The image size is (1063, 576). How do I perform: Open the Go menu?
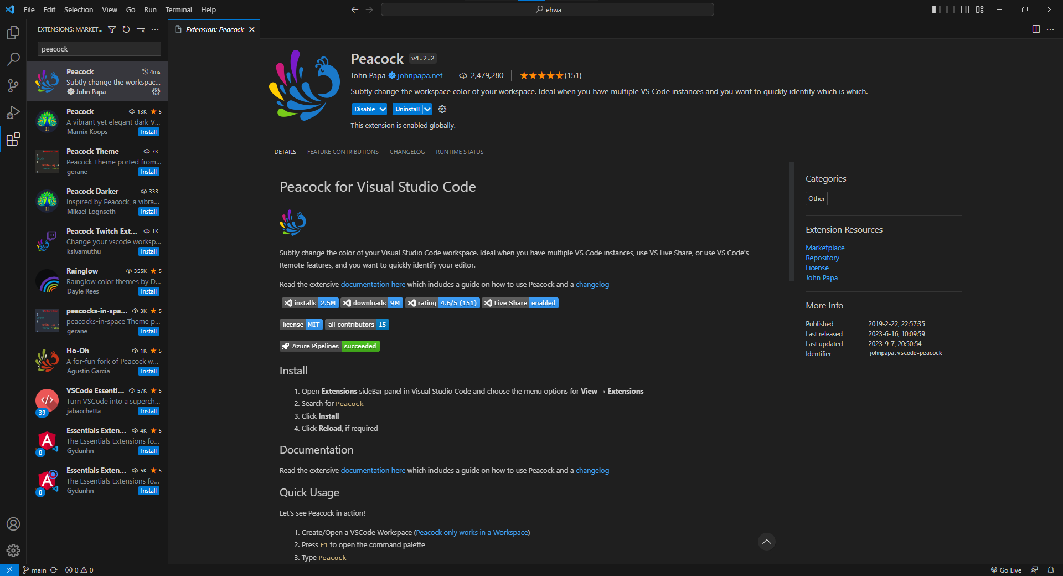pos(131,9)
